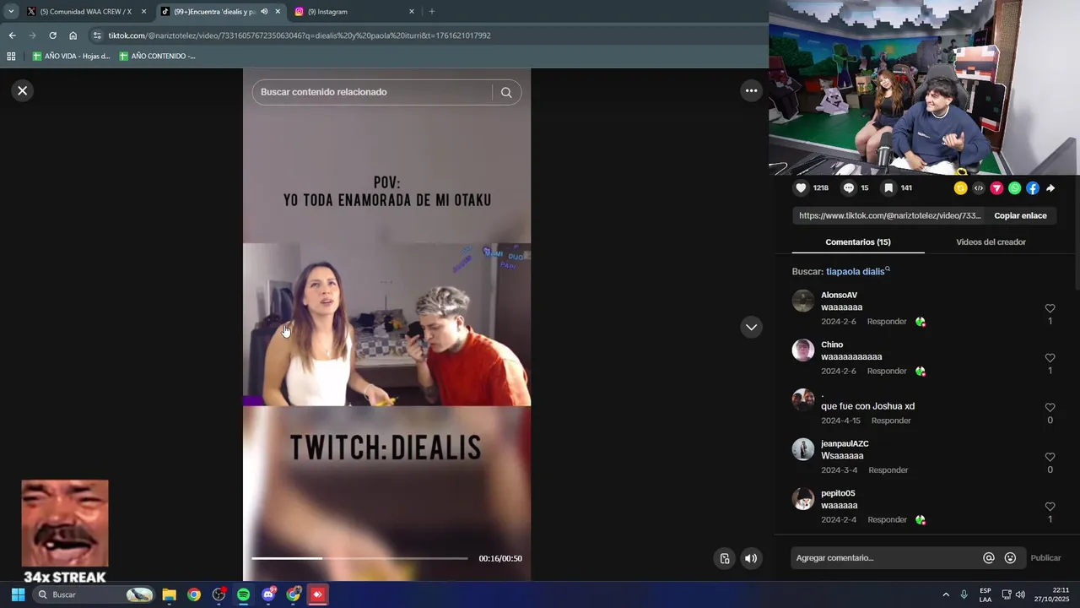Go back in browser history
1080x608 pixels.
pyautogui.click(x=12, y=35)
